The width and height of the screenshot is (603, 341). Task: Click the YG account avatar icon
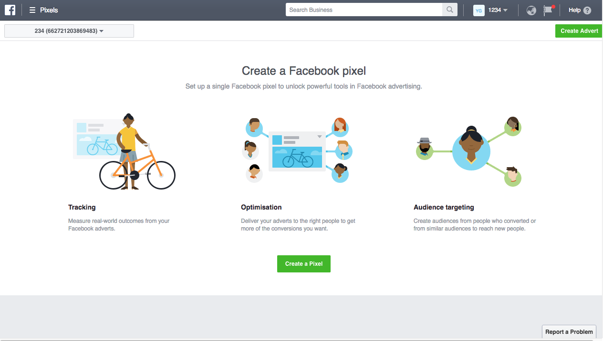[x=479, y=10]
